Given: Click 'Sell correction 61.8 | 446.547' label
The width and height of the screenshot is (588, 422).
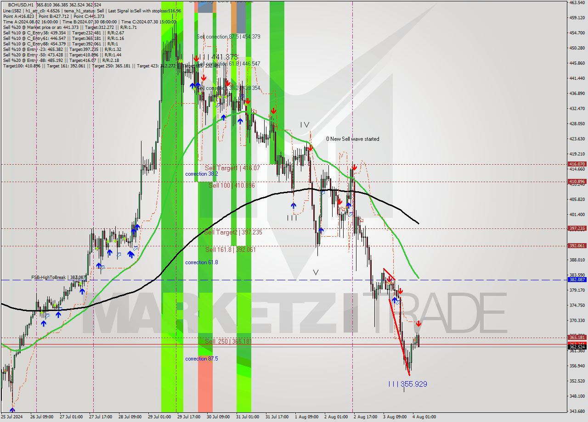Looking at the screenshot, I should (x=229, y=64).
